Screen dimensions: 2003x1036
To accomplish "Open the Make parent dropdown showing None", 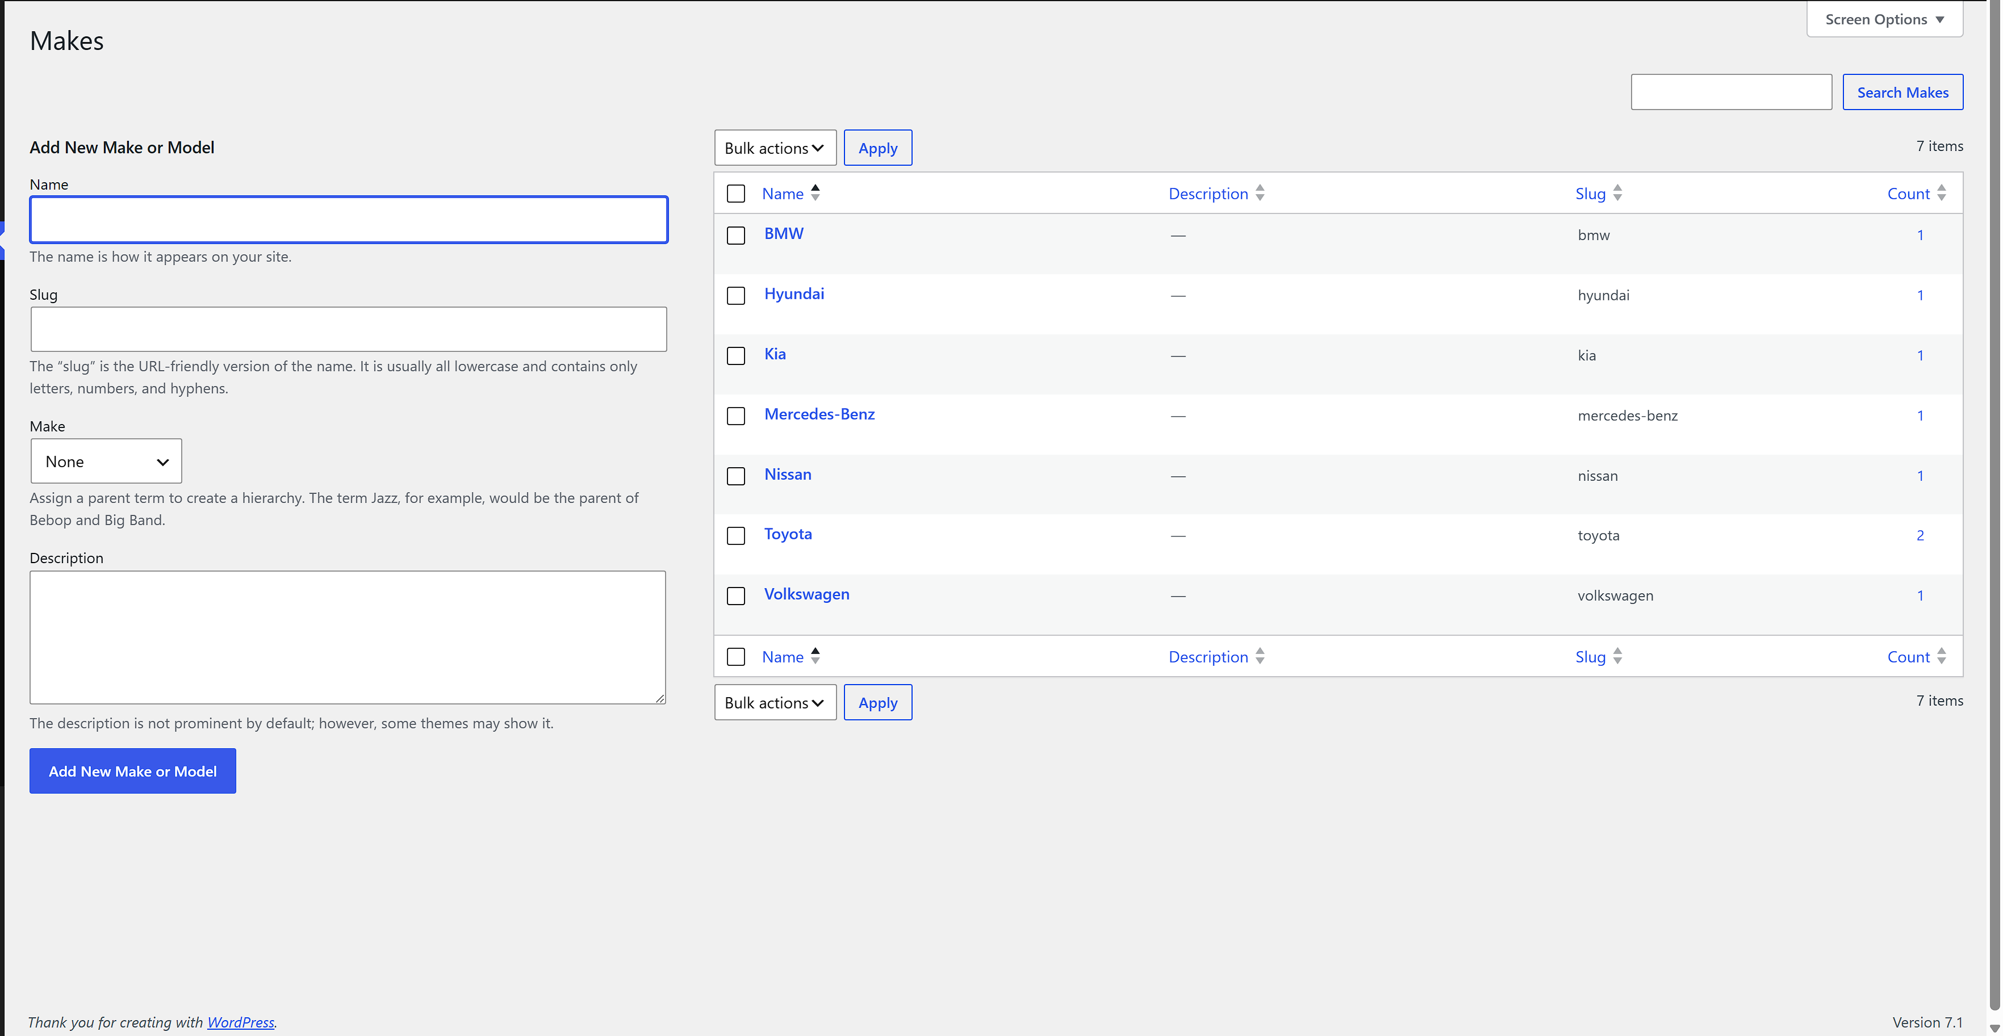I will pos(107,461).
